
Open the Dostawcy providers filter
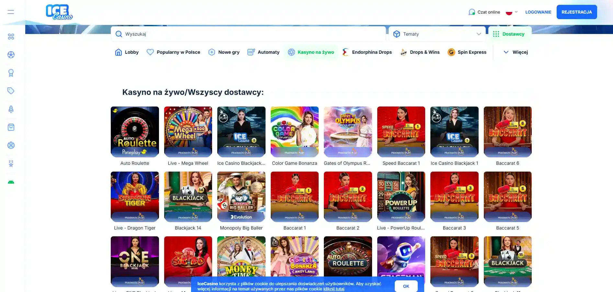click(x=510, y=34)
